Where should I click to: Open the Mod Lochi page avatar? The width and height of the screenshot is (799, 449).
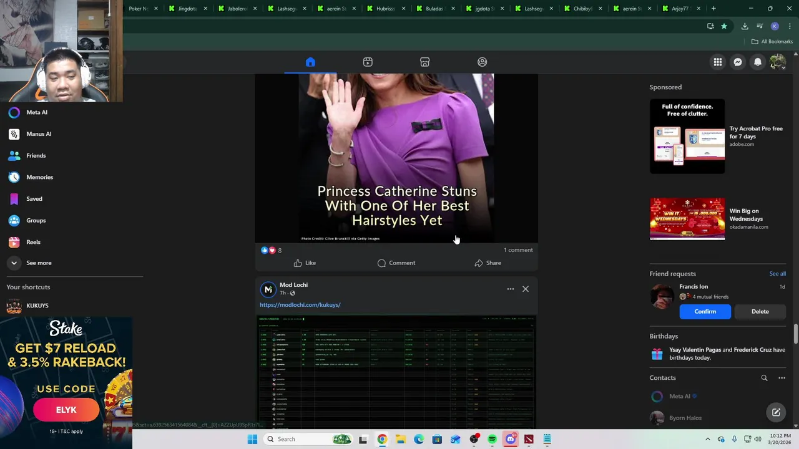pyautogui.click(x=268, y=289)
